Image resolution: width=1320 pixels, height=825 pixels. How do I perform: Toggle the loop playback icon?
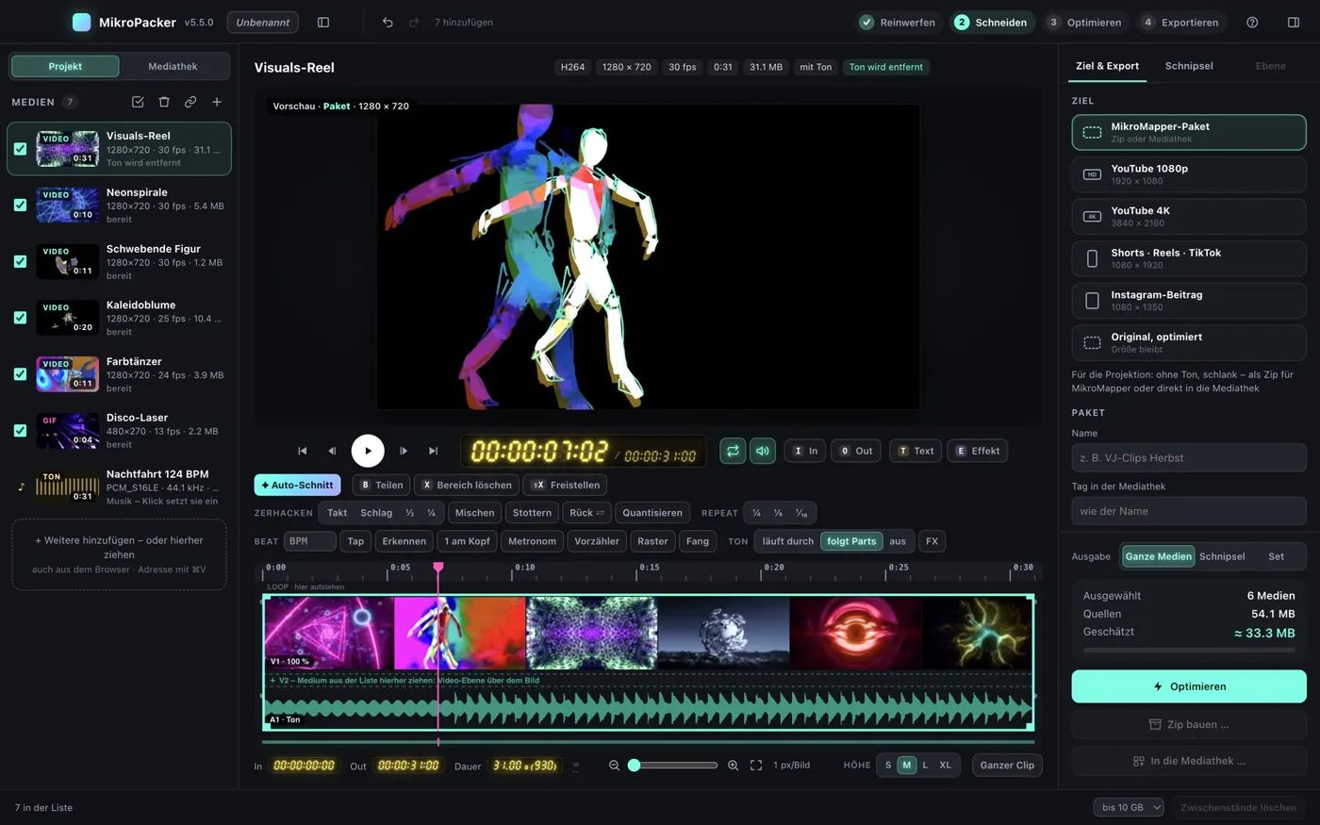coord(733,451)
